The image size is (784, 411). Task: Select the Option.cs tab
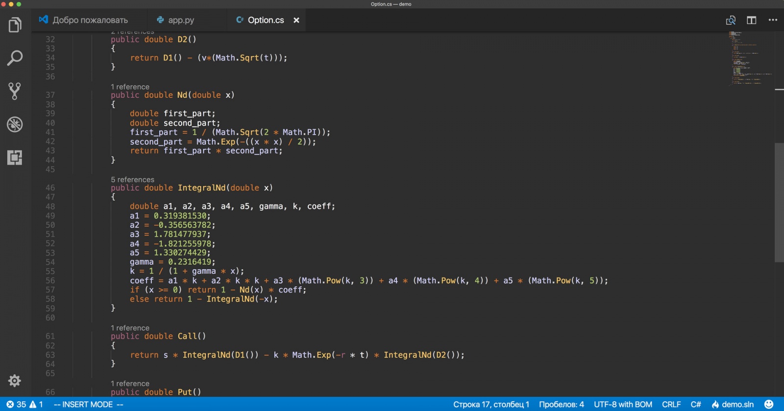[x=267, y=20]
